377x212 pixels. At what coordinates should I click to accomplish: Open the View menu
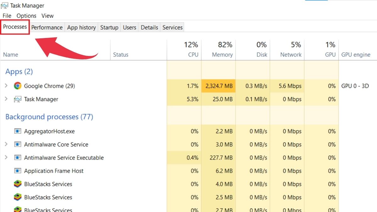click(47, 16)
